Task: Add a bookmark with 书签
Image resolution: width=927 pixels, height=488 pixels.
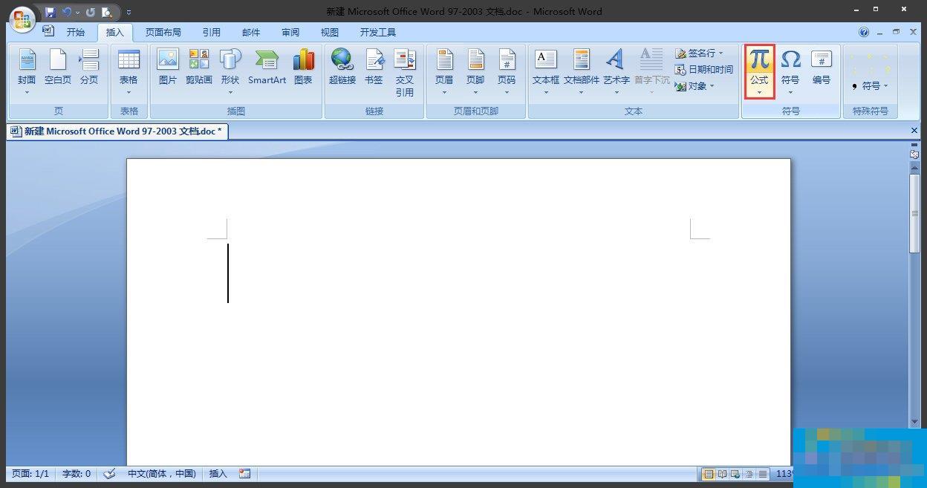Action: click(x=374, y=67)
